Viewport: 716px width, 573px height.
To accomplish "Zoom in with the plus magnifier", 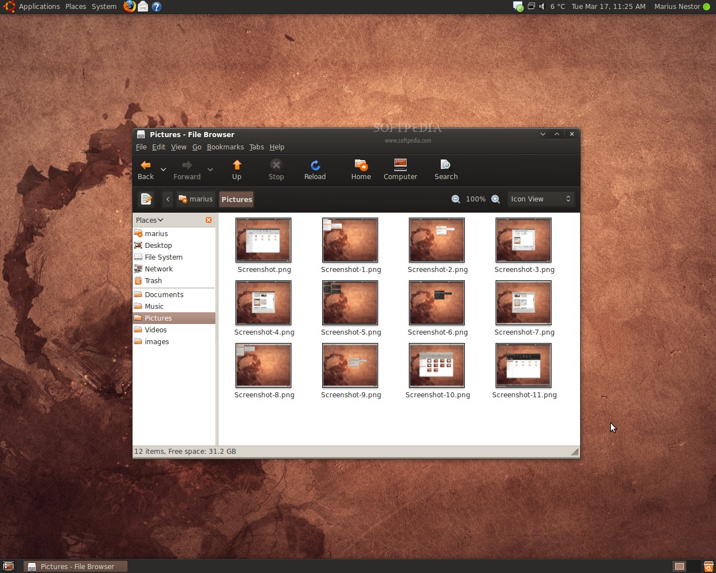I will [x=496, y=199].
